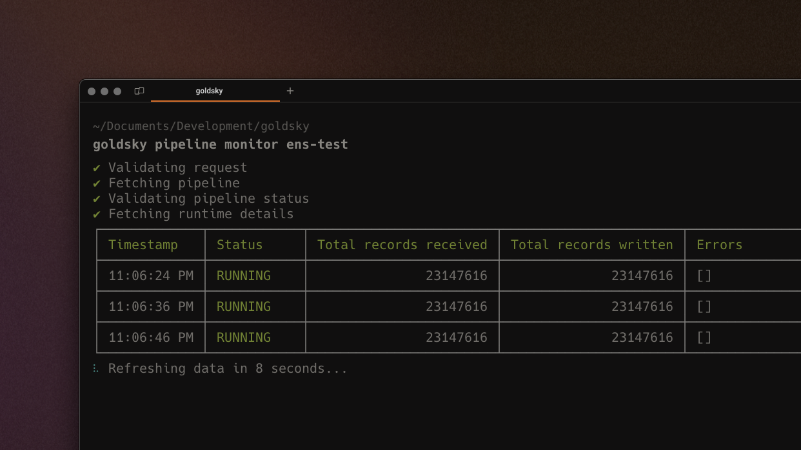Image resolution: width=801 pixels, height=450 pixels.
Task: Click the checkmark next to Fetching runtime details
Action: (97, 214)
